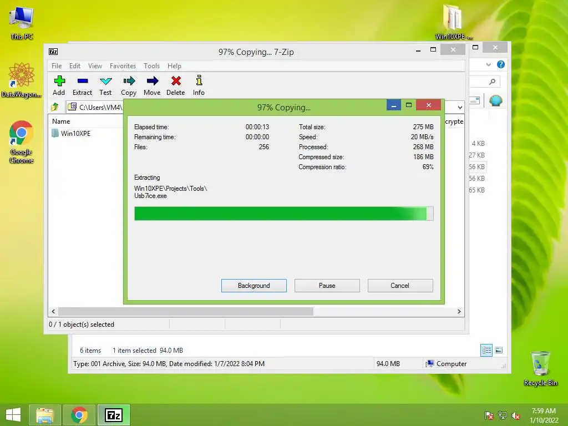
Task: Open the Win10XPE desktop folder
Action: click(453, 22)
